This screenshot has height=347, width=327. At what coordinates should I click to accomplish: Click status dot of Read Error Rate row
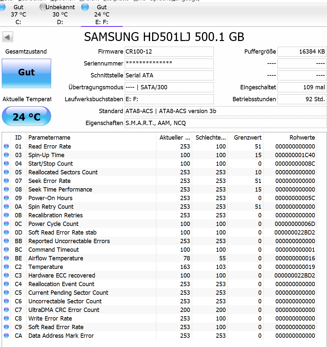(x=6, y=146)
